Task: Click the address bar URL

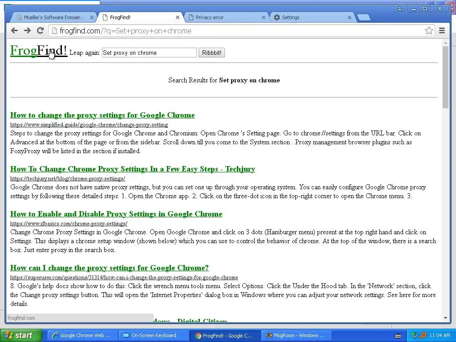Action: [x=125, y=31]
